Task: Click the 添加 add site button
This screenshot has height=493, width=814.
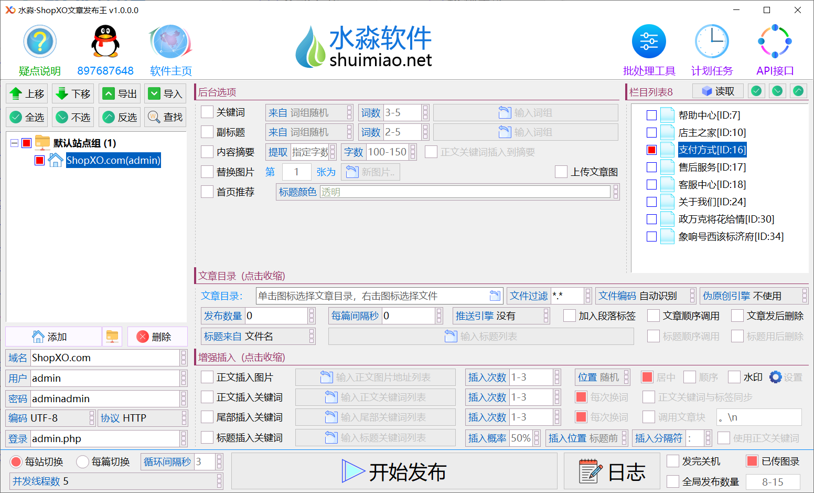Action: pyautogui.click(x=53, y=337)
